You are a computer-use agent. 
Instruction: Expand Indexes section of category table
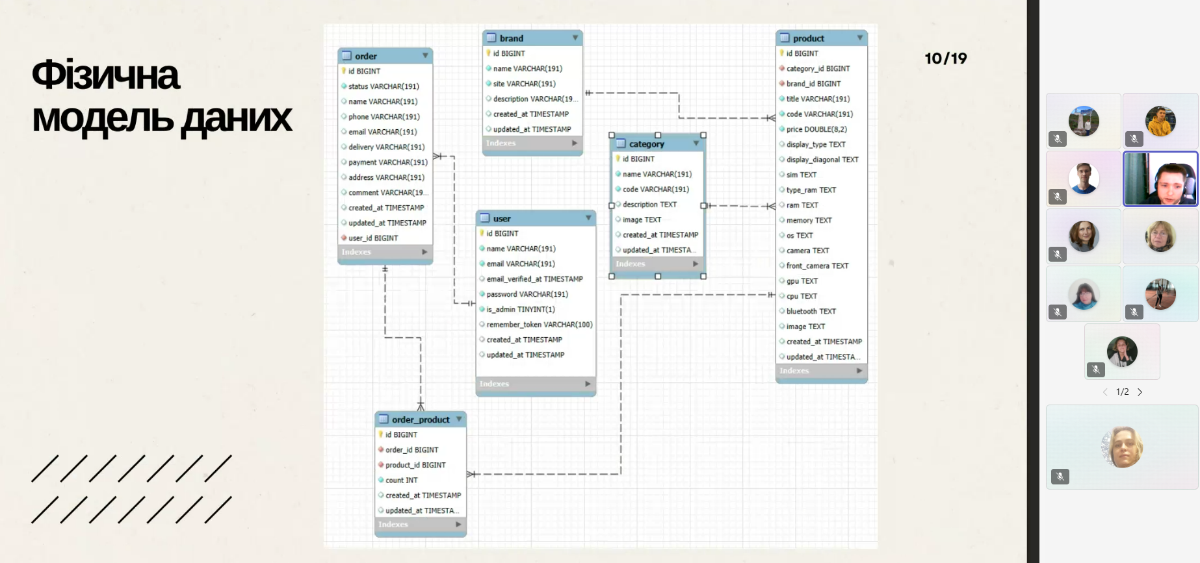click(696, 264)
